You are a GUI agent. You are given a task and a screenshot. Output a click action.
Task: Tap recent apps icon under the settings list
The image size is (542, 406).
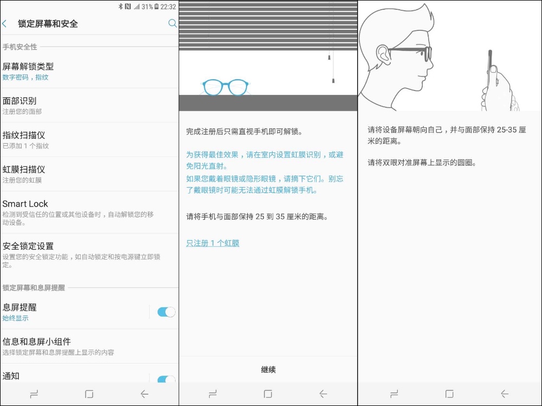tap(34, 394)
